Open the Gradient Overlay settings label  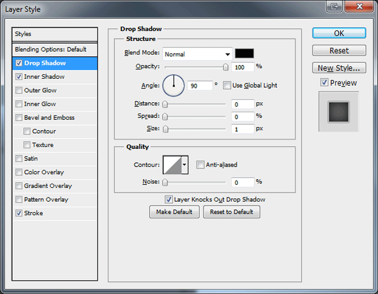[x=48, y=186]
